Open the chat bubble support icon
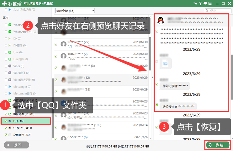 tap(205, 3)
